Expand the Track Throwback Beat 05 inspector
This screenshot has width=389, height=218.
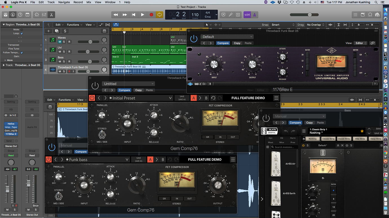coord(4,65)
